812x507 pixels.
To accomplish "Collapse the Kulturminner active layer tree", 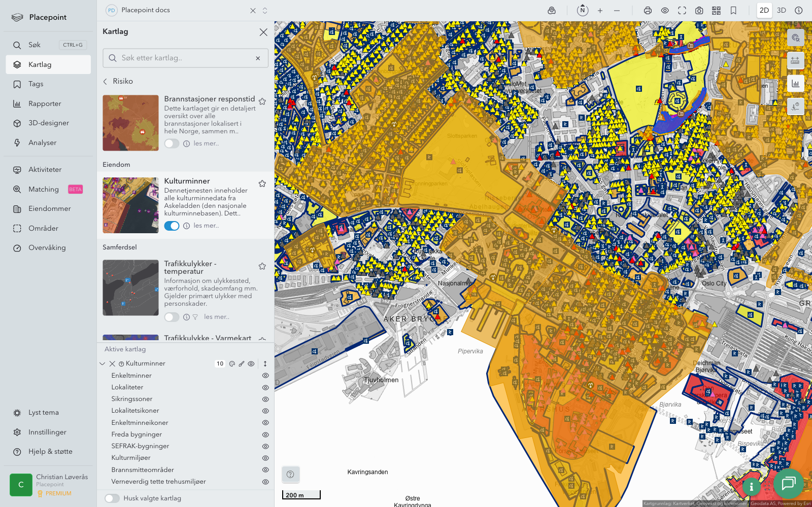I will 103,364.
